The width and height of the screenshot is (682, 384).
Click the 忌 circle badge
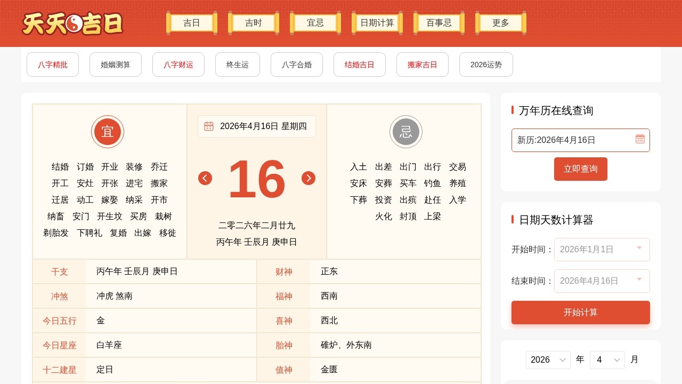(x=406, y=132)
